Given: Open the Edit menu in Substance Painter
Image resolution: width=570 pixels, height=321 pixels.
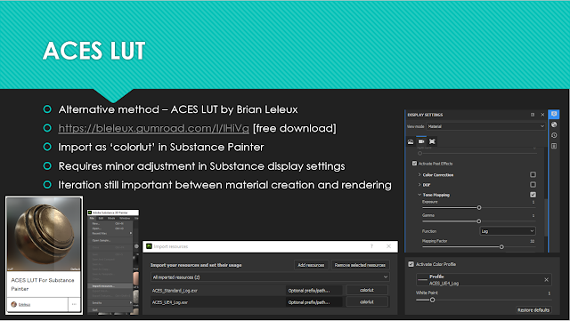Looking at the screenshot, I should [x=101, y=218].
